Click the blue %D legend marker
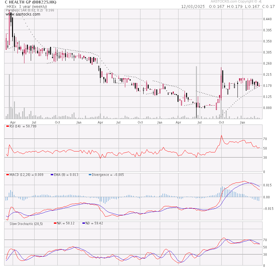This screenshot has width=279, height=270. coord(83,223)
